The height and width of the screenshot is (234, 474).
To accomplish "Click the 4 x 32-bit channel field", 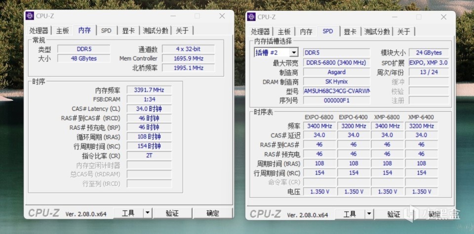I will [x=188, y=49].
